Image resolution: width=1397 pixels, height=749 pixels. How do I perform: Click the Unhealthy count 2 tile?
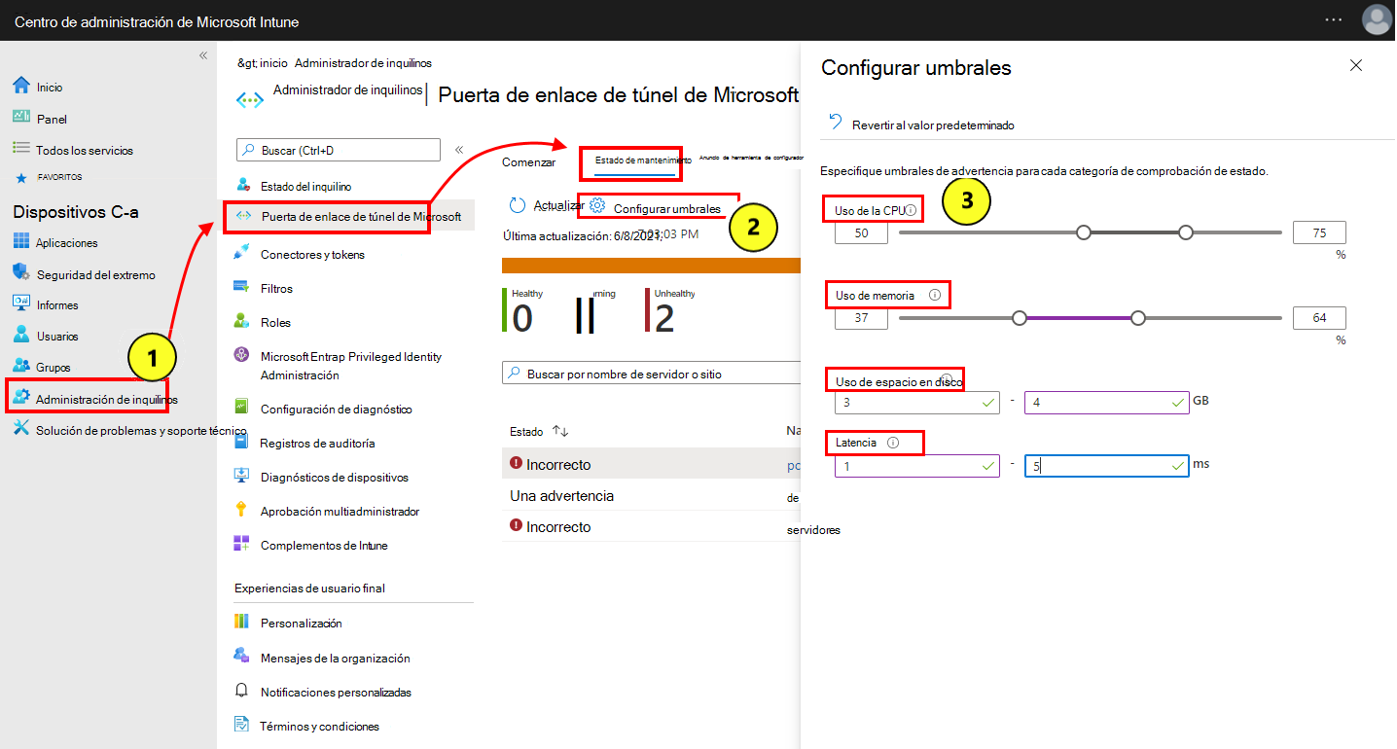tap(671, 311)
